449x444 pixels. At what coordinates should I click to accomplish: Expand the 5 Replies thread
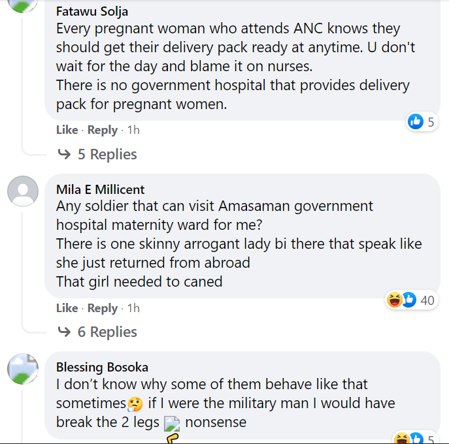coord(107,155)
